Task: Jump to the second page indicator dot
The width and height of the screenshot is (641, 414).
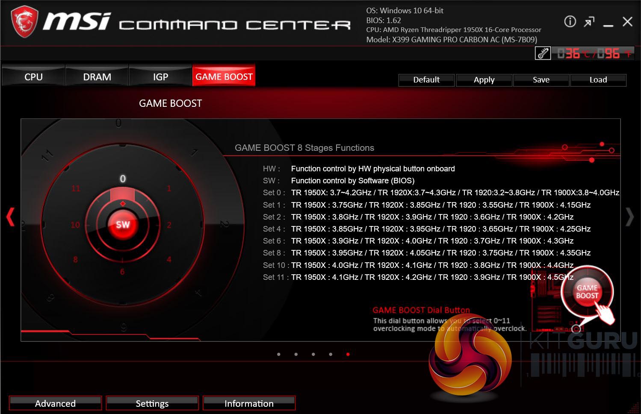Action: (296, 354)
